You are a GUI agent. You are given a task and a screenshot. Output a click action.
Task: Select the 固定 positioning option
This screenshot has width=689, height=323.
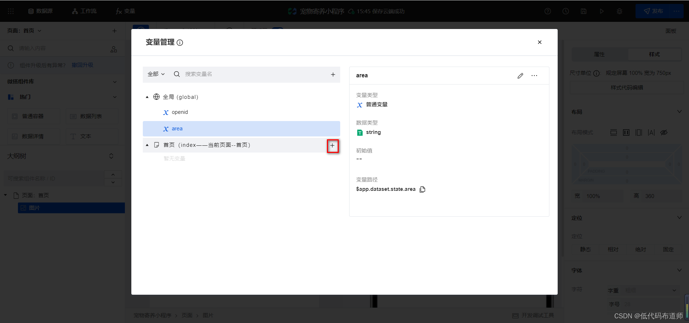668,249
